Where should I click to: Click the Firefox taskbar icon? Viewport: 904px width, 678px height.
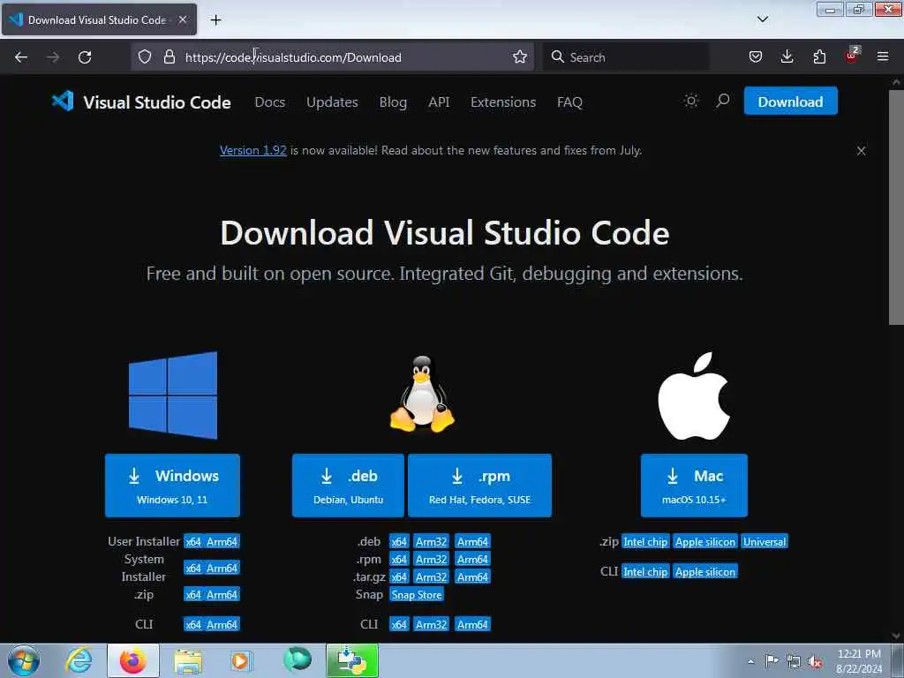133,660
